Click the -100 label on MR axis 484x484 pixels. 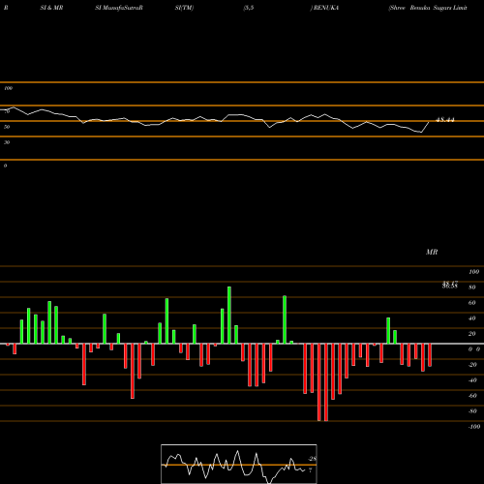tap(474, 427)
